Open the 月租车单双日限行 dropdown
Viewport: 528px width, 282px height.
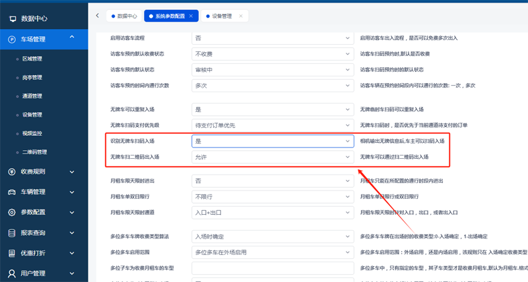(273, 197)
